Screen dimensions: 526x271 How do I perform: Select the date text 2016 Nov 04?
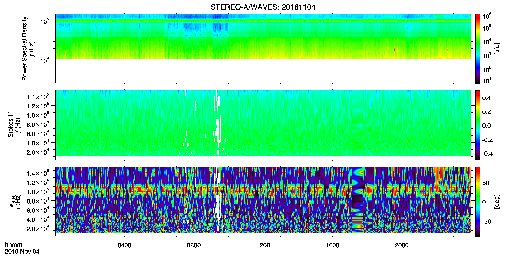22,252
